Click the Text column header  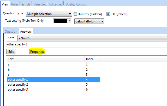pyautogui.click(x=45, y=59)
